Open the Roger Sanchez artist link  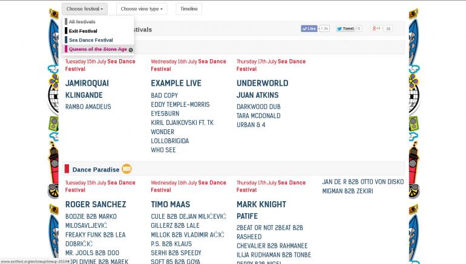tap(96, 204)
